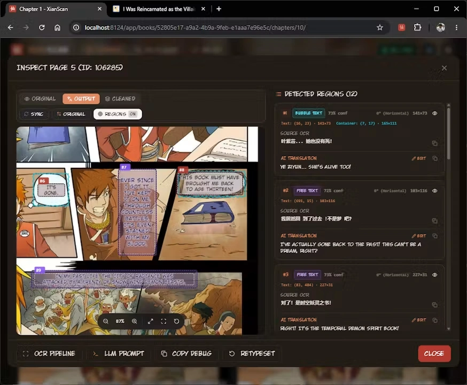The image size is (467, 385).
Task: Copy AI translation of region #3
Action: point(435,320)
